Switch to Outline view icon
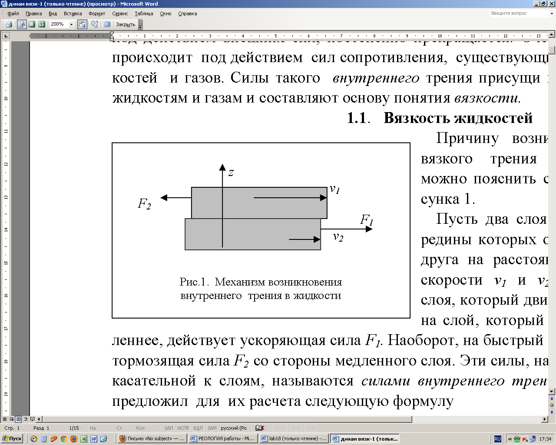The height and width of the screenshot is (445, 556). (25, 419)
